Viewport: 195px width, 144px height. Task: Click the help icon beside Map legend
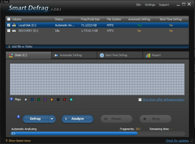pos(12,99)
